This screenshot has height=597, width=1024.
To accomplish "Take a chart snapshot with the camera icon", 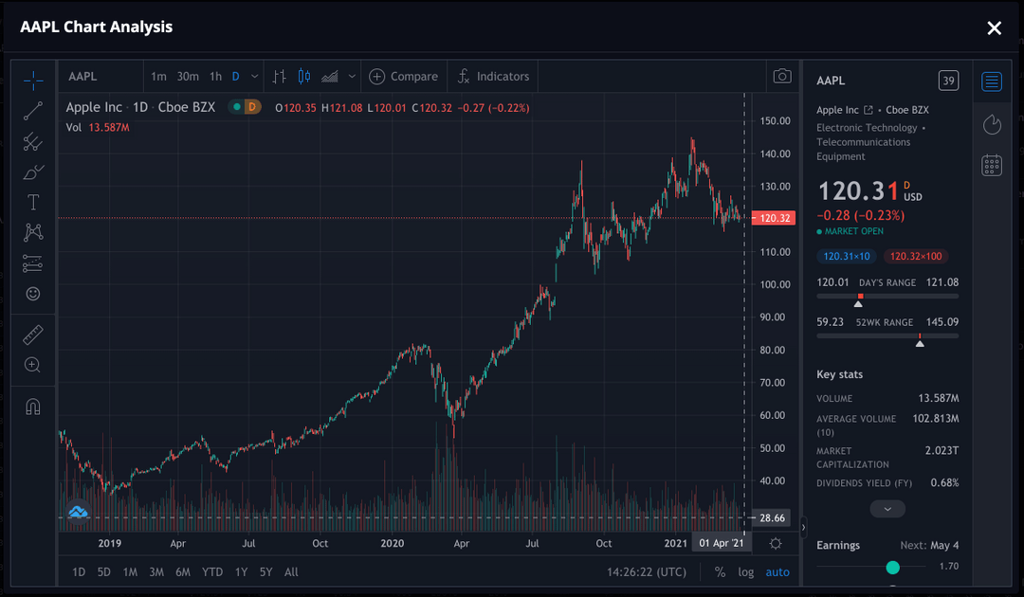I will point(780,76).
